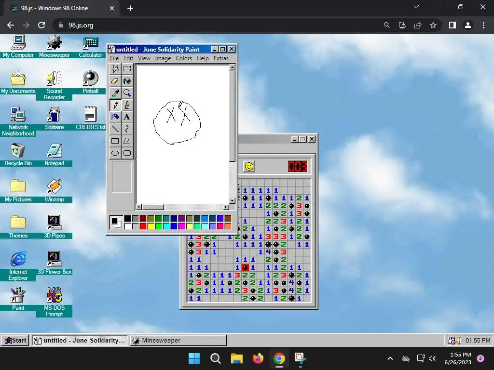Pick the Curve tool in Paint
This screenshot has width=494, height=370.
pyautogui.click(x=127, y=129)
